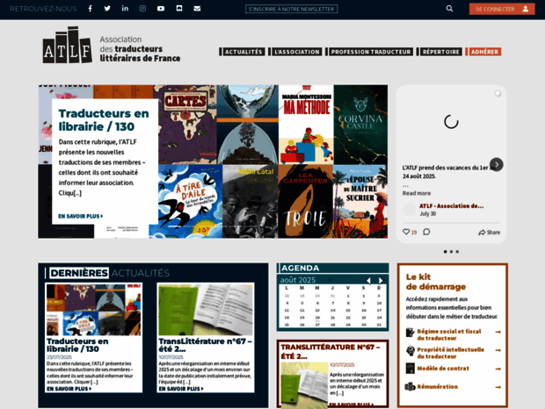
Task: Open TransLittérature N°67 sidebar article title
Action: (x=331, y=351)
